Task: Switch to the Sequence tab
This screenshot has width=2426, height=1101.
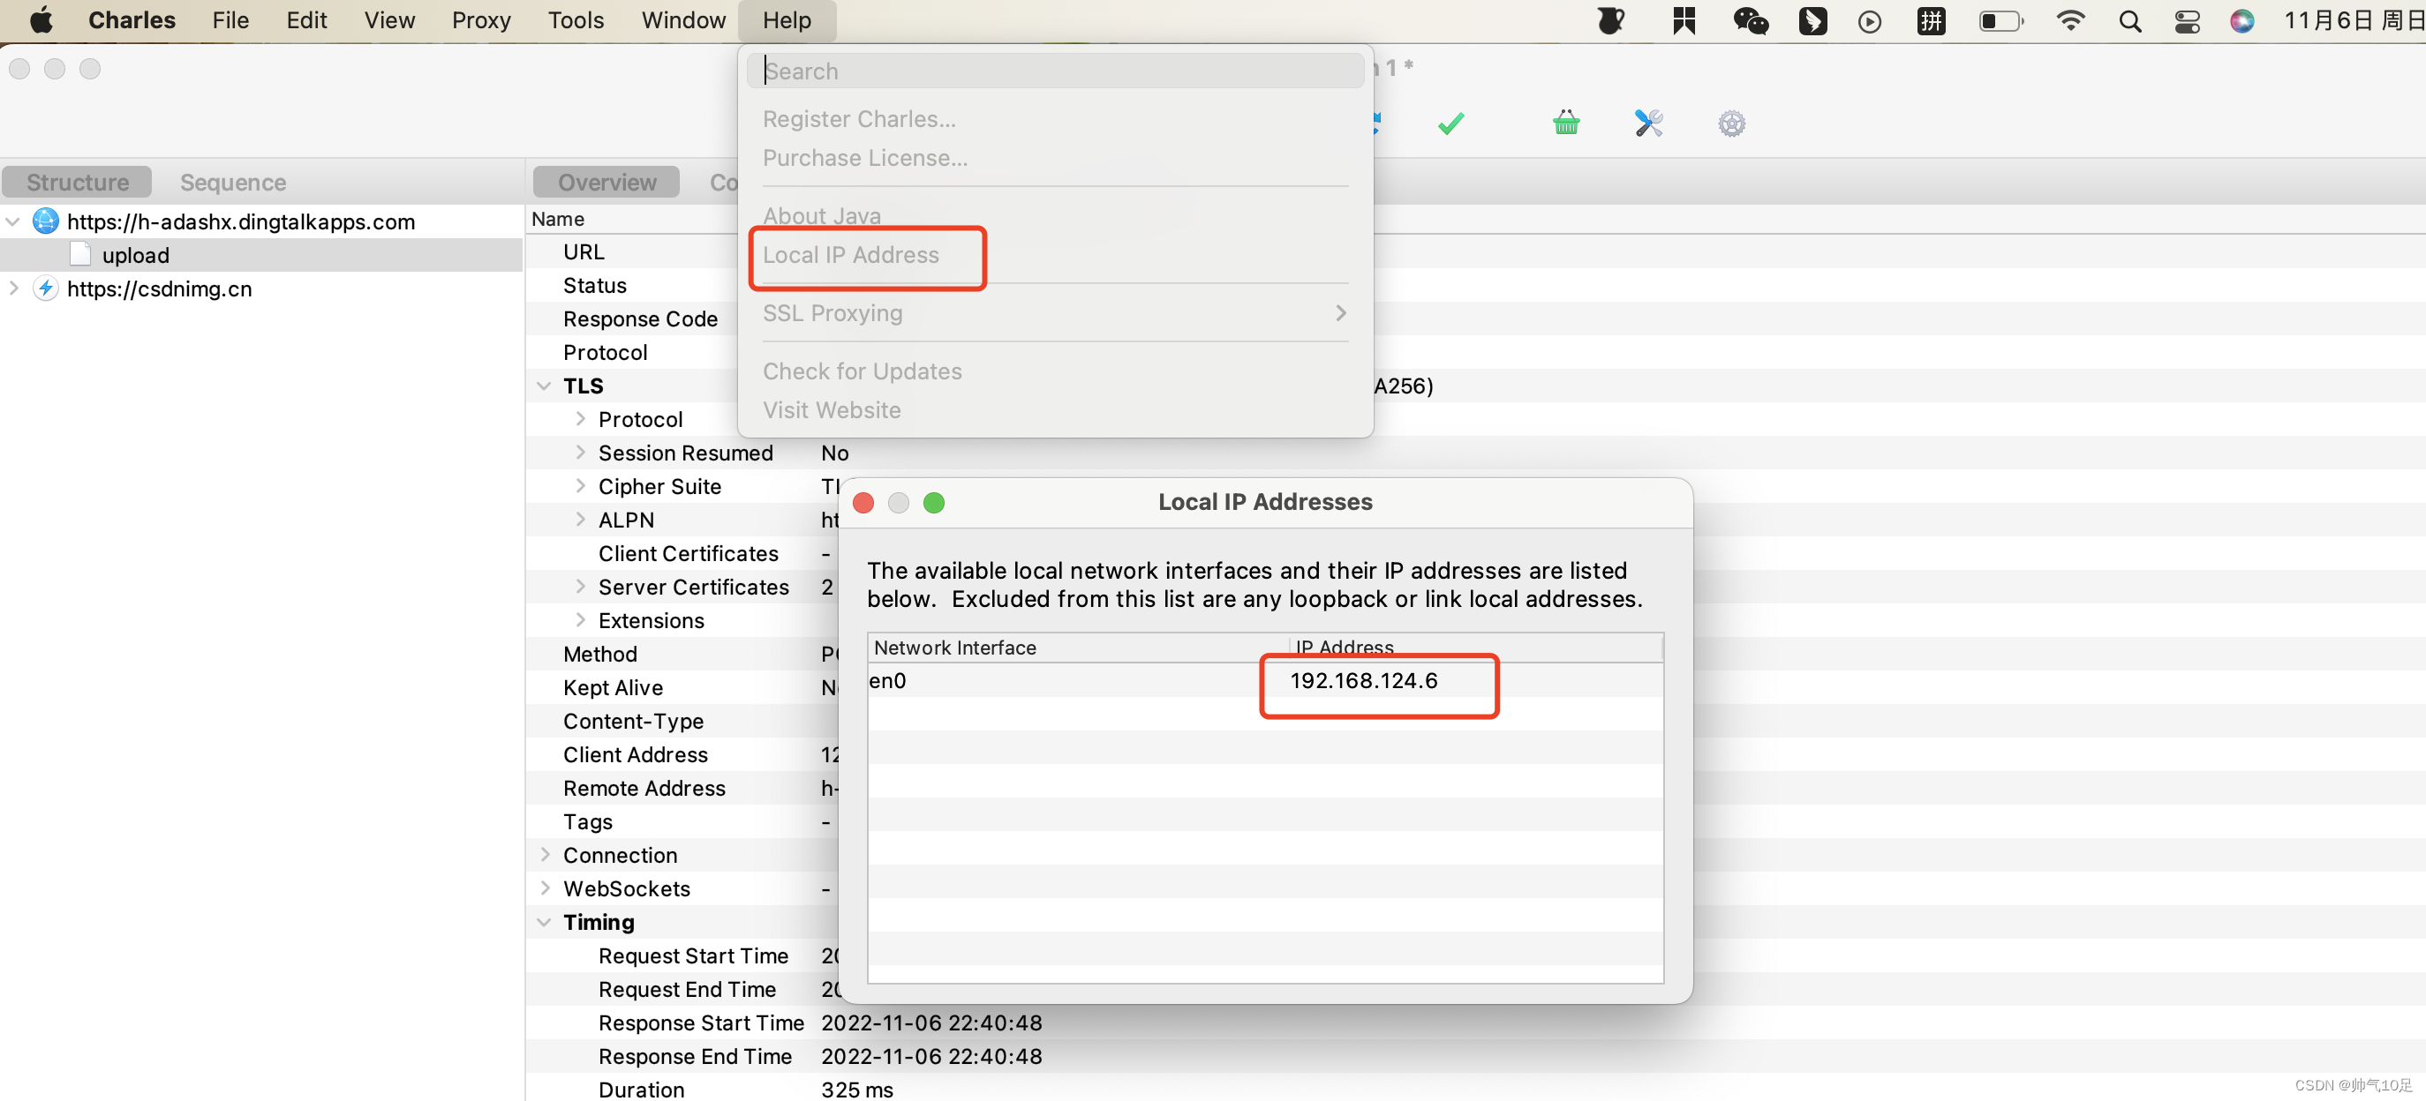Action: coord(232,183)
